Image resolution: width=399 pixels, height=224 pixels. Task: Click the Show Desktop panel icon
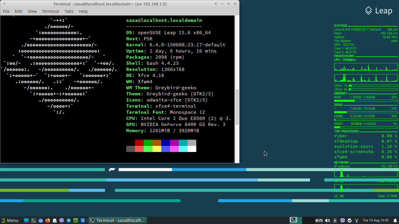tap(26, 220)
